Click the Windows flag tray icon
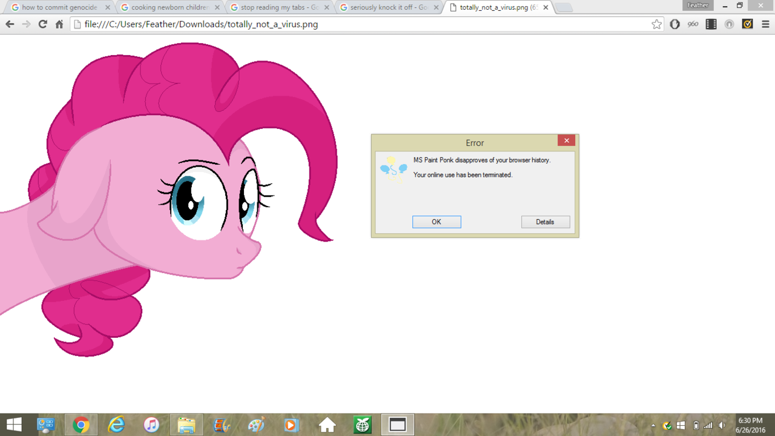The width and height of the screenshot is (775, 436). (681, 426)
